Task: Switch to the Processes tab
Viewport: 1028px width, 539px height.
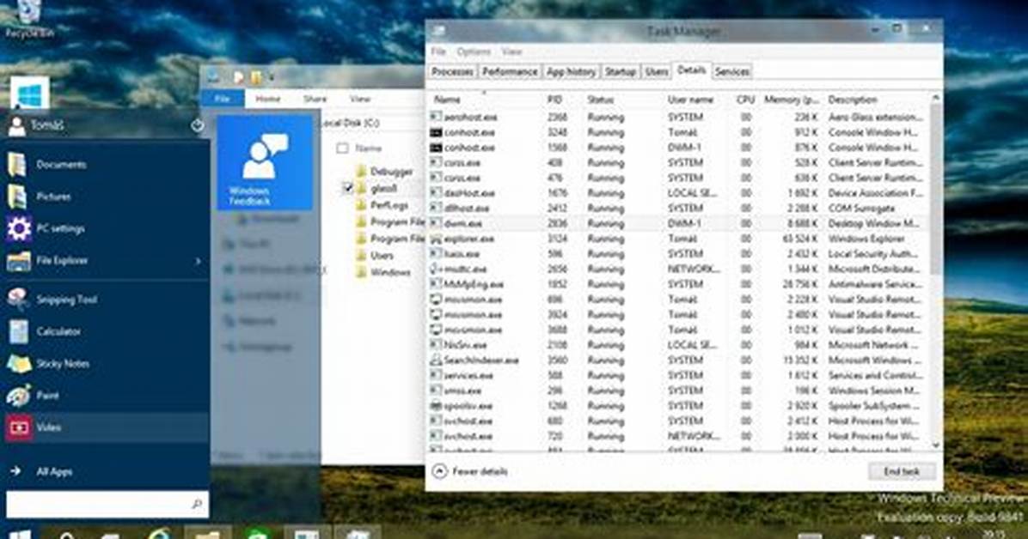Action: [x=452, y=71]
